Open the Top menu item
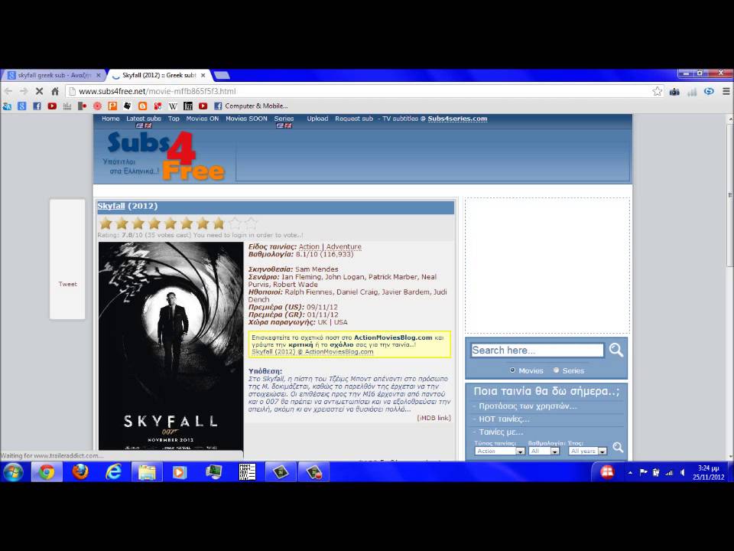Screen dimensions: 734x551 174,119
